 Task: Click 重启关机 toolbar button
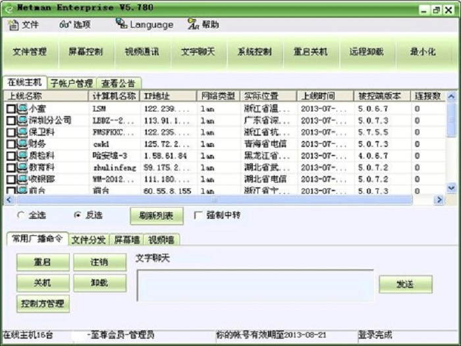[310, 52]
